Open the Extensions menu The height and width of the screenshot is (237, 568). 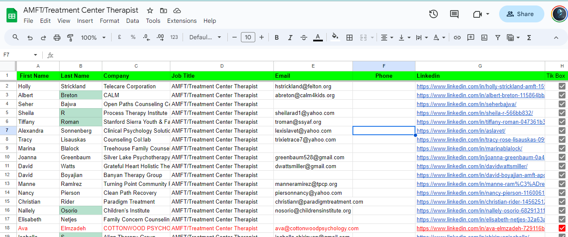point(182,21)
